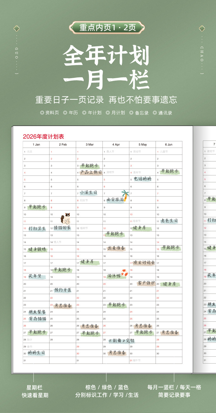Click the 劳动节 holiday label on May 1

[x=137, y=152]
